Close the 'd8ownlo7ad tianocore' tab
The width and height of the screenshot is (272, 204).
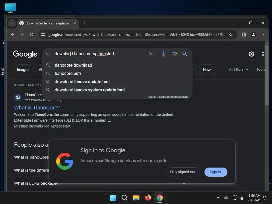click(75, 23)
